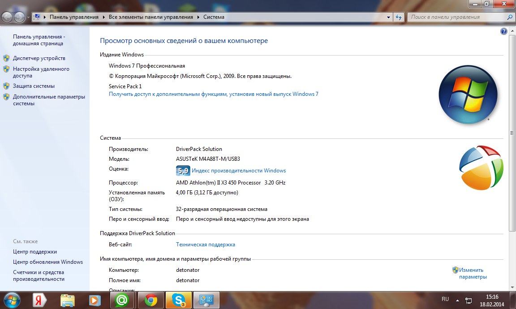This screenshot has width=516, height=309.
Task: Click shield icon beside 'Диспетчер устройств'
Action: point(6,58)
